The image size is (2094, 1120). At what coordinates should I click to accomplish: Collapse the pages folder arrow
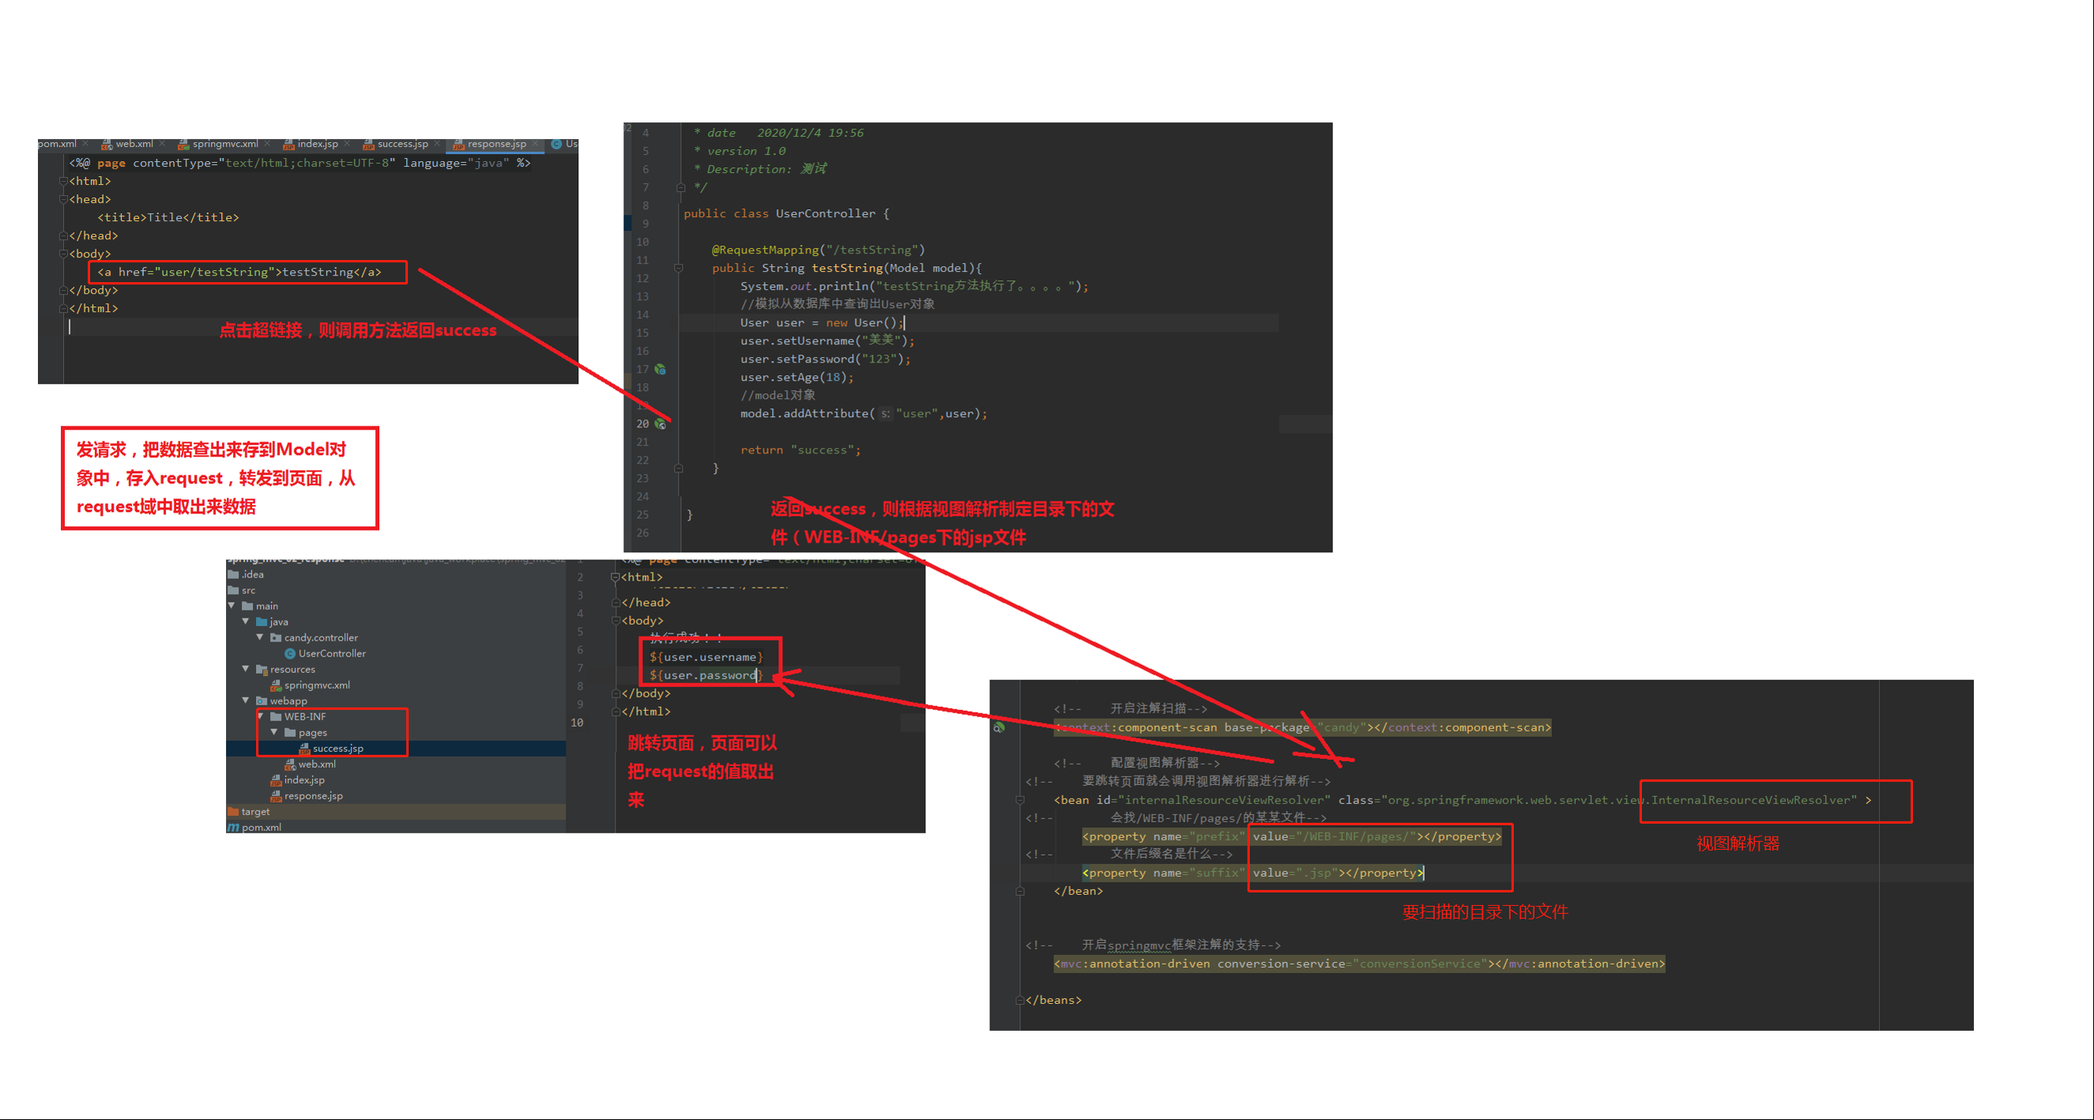point(274,732)
